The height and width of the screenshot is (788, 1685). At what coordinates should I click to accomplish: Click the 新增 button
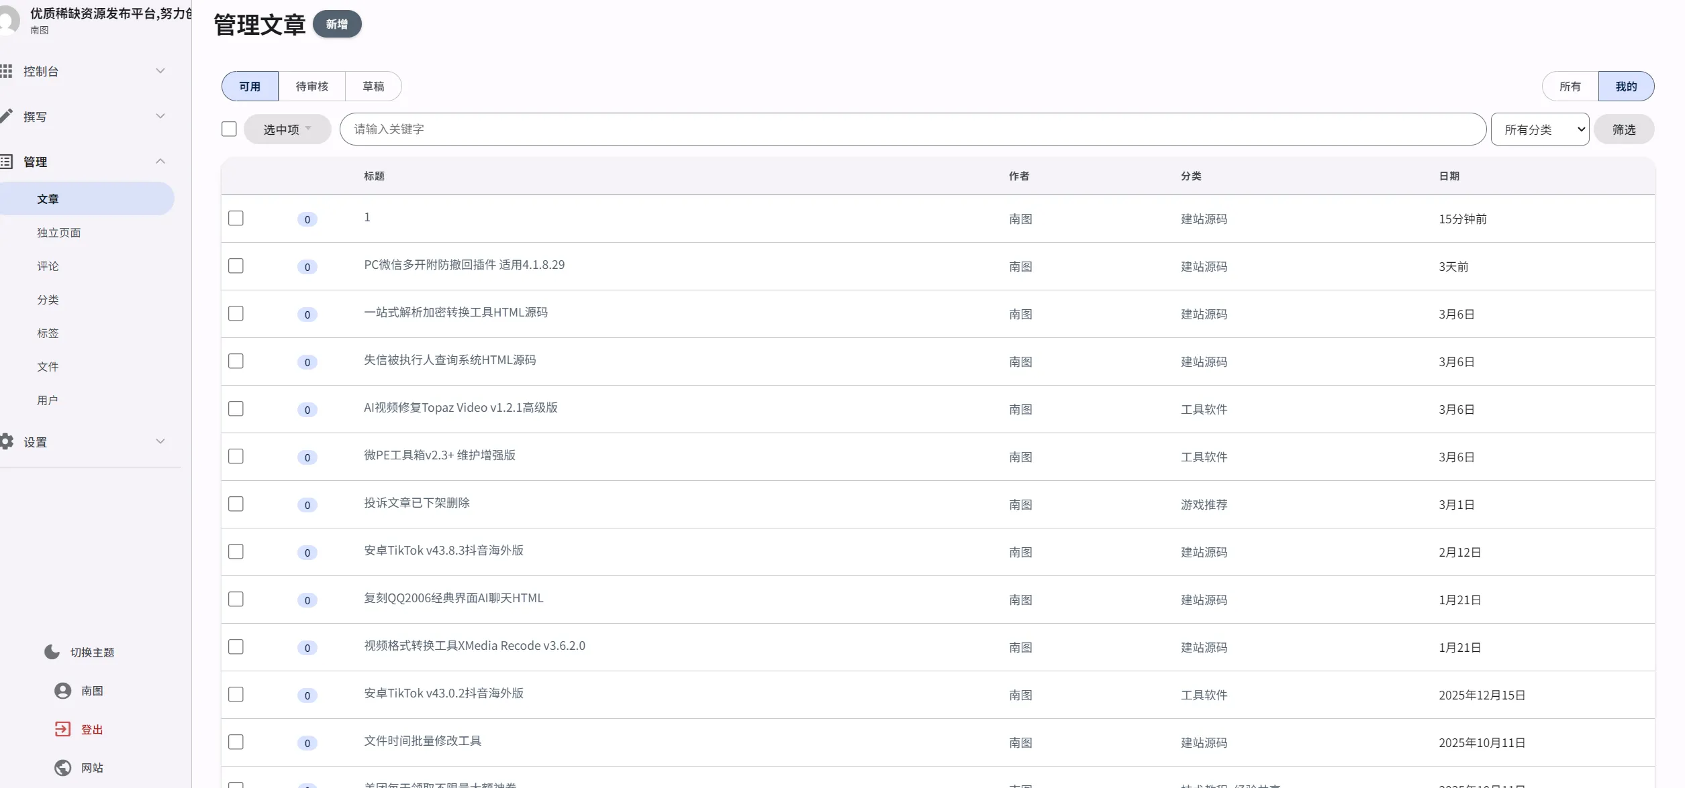pos(337,24)
